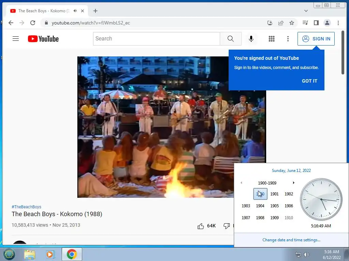Select year 1907 in calendar
This screenshot has height=261, width=349.
[x=246, y=218]
